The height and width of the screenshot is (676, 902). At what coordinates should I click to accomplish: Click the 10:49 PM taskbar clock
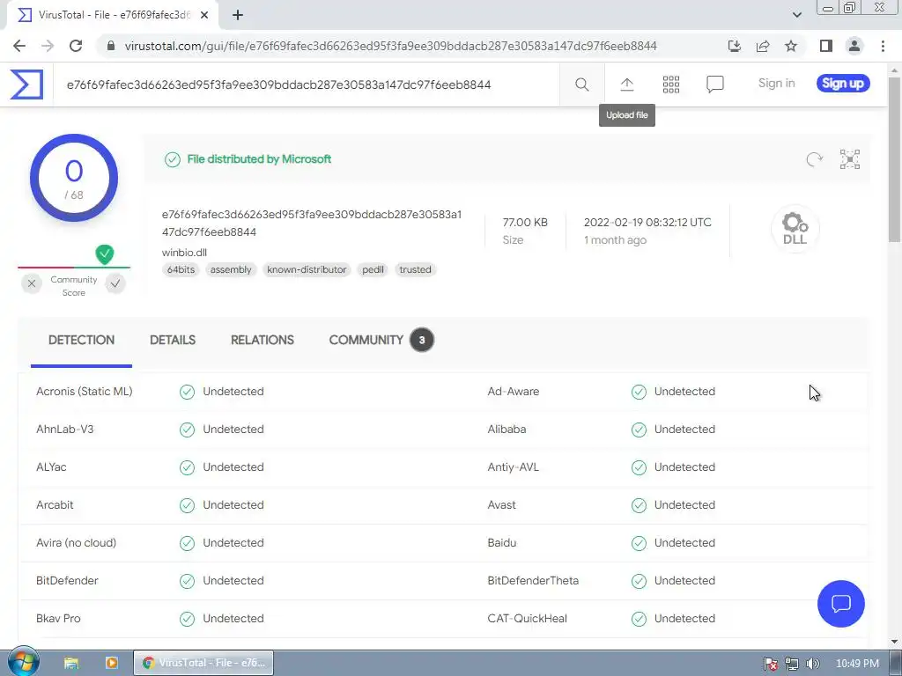coord(857,664)
